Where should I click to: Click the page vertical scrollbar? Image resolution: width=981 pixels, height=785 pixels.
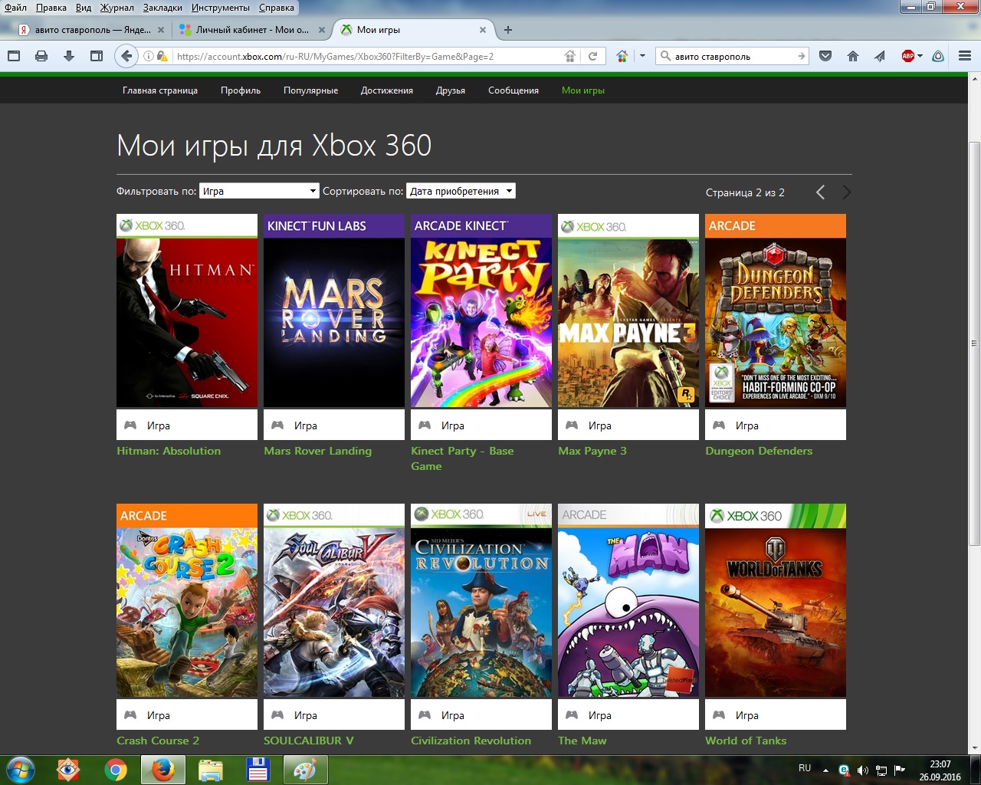(975, 343)
